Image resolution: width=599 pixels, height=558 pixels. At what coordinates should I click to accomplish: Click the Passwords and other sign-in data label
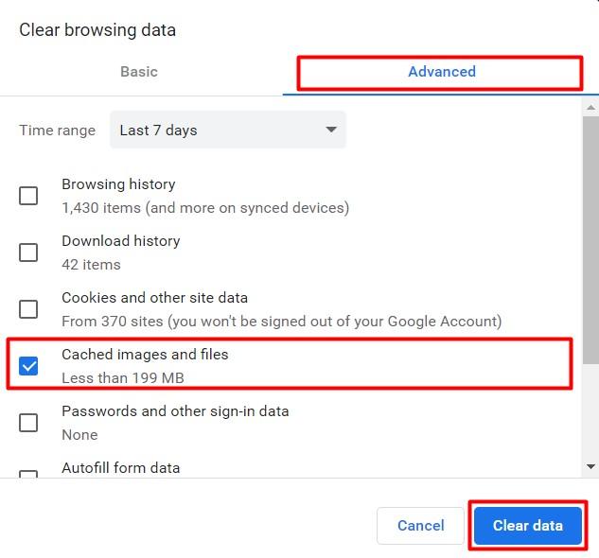[175, 411]
